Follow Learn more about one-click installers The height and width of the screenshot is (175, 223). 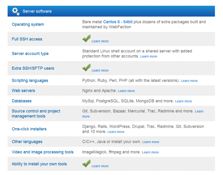[x=116, y=132]
